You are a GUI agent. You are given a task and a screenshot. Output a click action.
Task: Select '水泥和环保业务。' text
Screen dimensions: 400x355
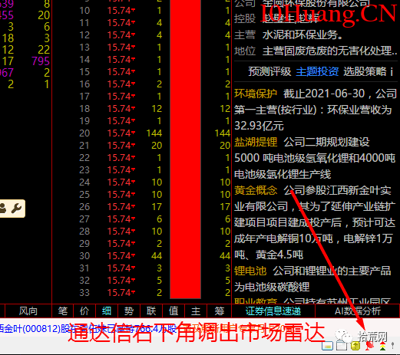tap(302, 35)
